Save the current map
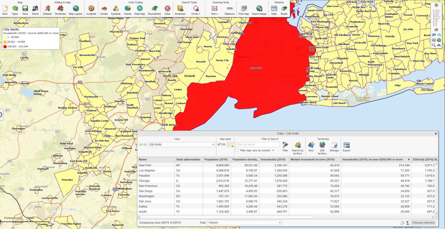Image resolution: width=445 pixels, height=229 pixels. (25, 10)
